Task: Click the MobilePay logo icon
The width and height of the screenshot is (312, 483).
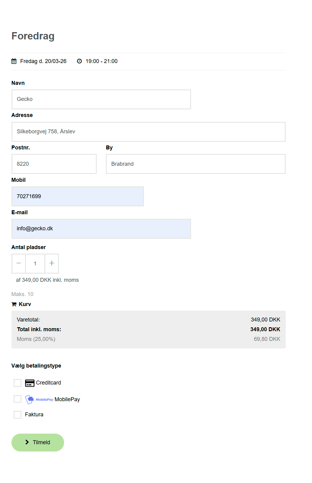Action: pos(39,399)
